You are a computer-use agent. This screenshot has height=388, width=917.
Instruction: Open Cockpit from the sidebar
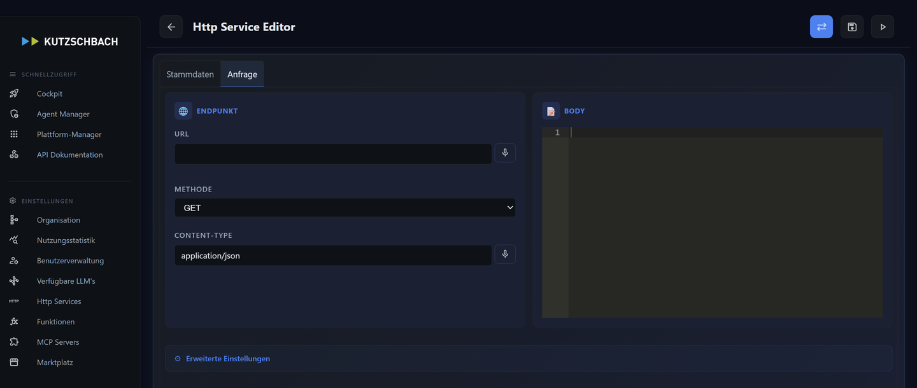click(50, 94)
